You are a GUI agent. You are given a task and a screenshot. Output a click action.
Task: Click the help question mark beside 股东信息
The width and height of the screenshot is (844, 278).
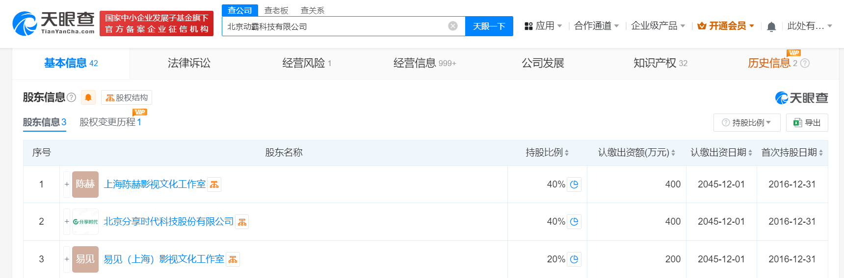(x=72, y=97)
